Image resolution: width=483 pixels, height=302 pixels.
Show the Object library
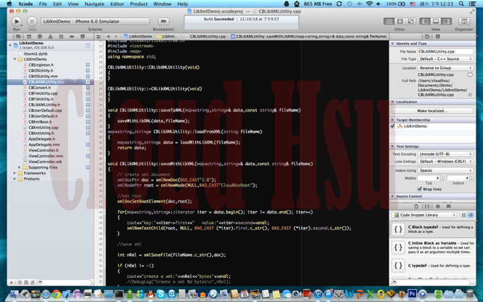[x=437, y=207]
